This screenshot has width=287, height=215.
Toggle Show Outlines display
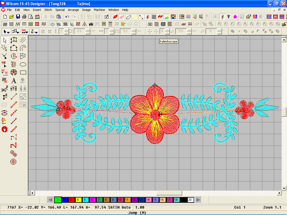click(x=128, y=17)
